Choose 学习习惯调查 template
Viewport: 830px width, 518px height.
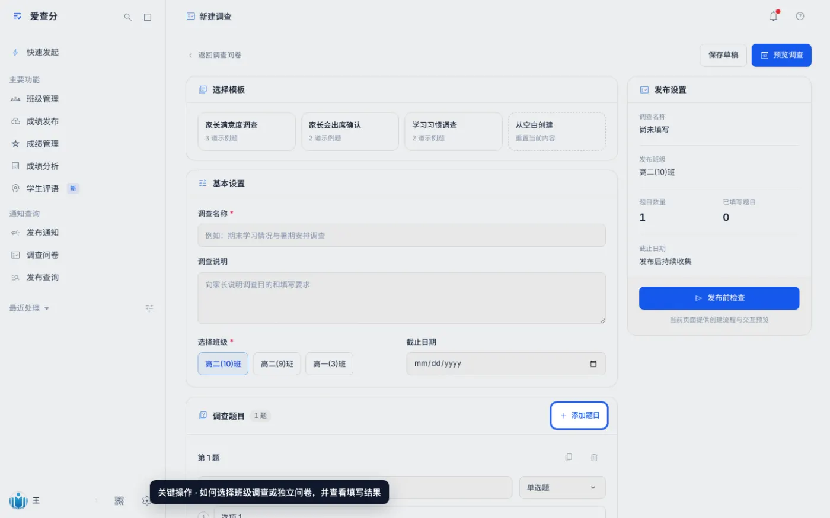coord(454,131)
